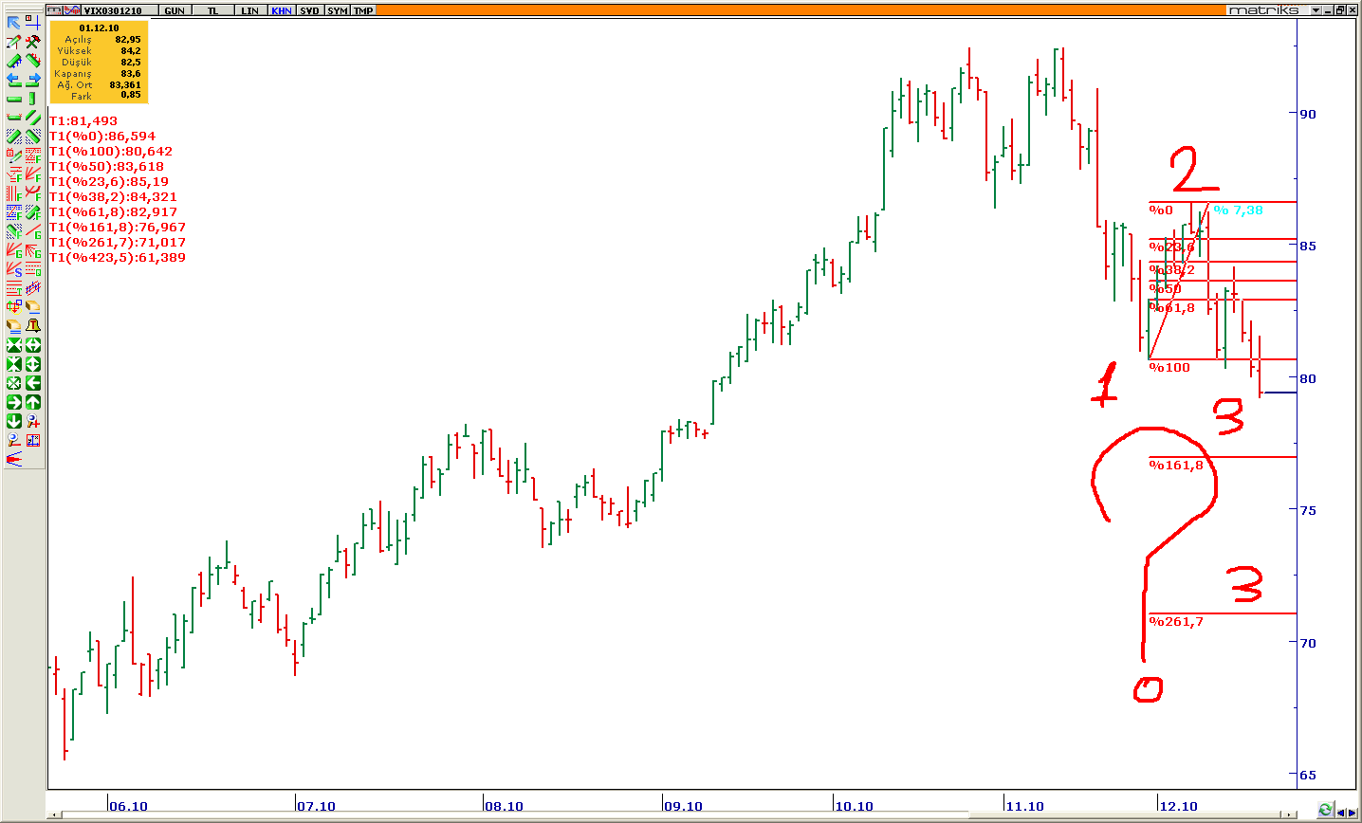1362x823 pixels.
Task: Click the green right arrow scroll icon
Action: [x=14, y=402]
